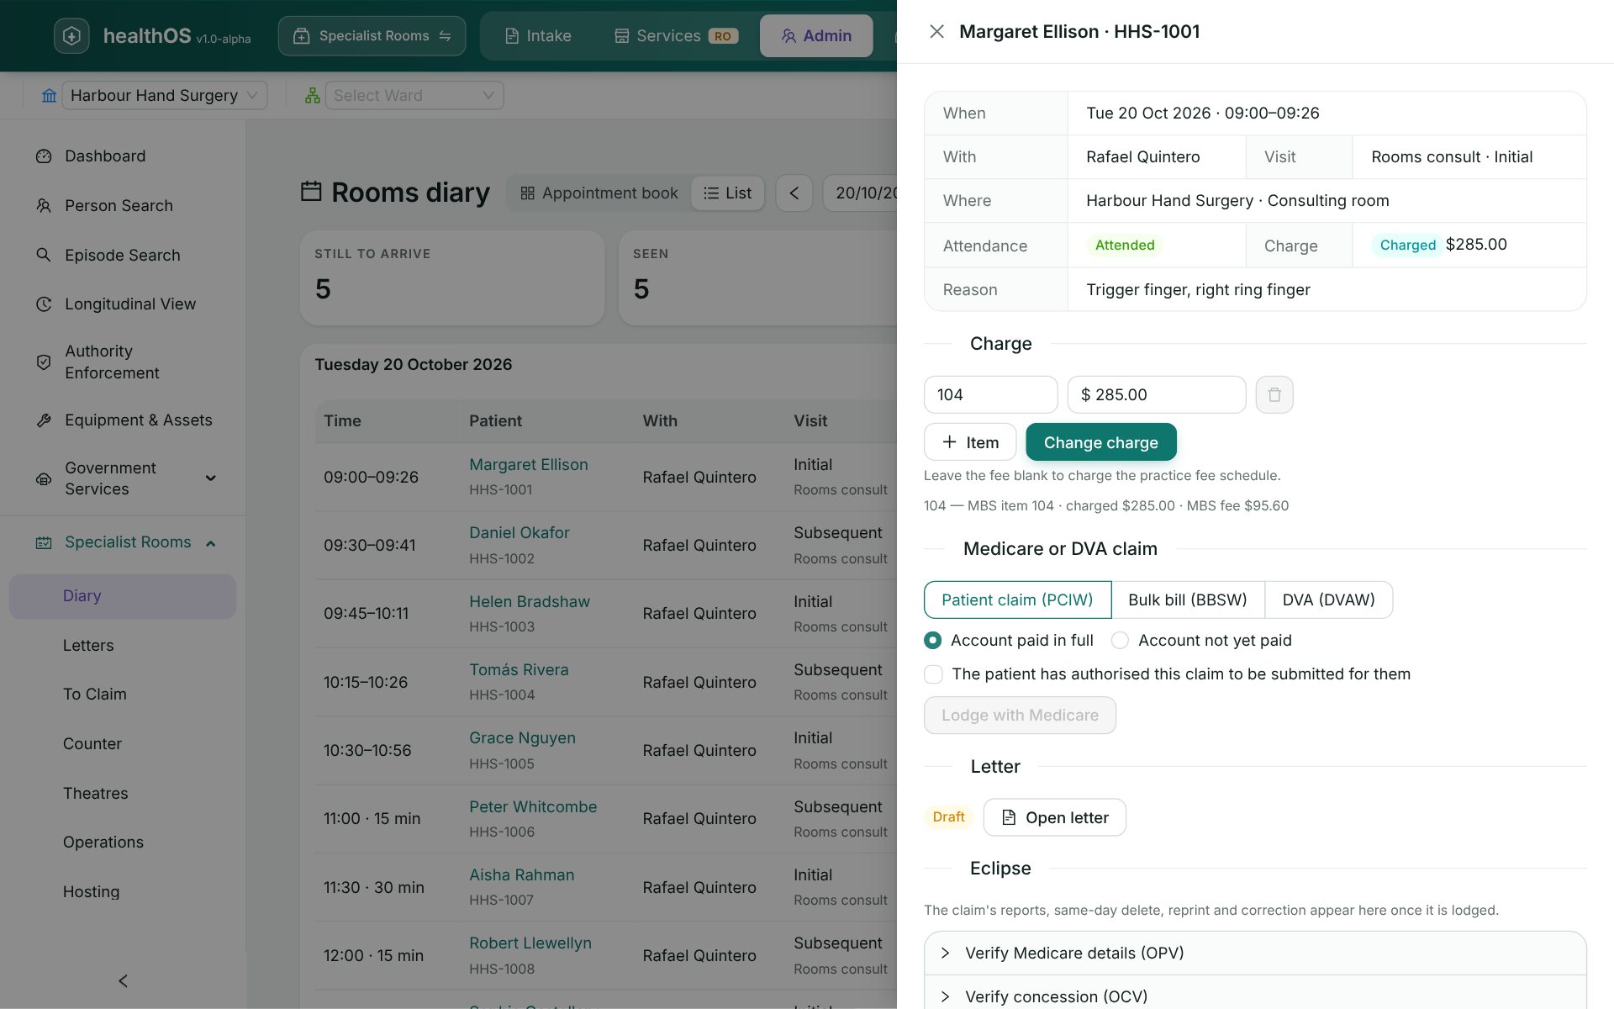
Task: Click the Government Services icon
Action: click(44, 478)
